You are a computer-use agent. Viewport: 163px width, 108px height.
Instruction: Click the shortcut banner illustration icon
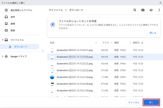[x=53, y=25]
